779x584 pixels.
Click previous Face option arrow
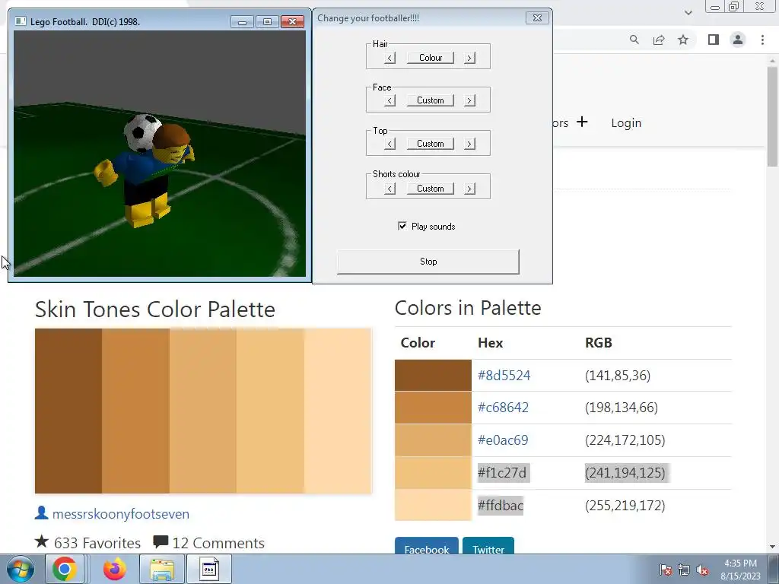pos(390,101)
